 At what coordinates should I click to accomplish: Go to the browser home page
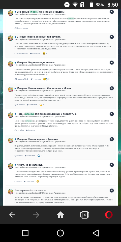60,215
